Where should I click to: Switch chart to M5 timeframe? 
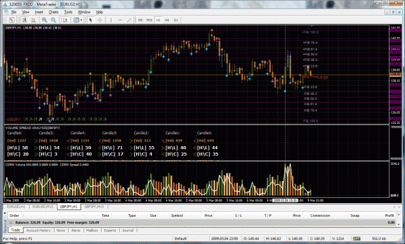[x=140, y=20]
